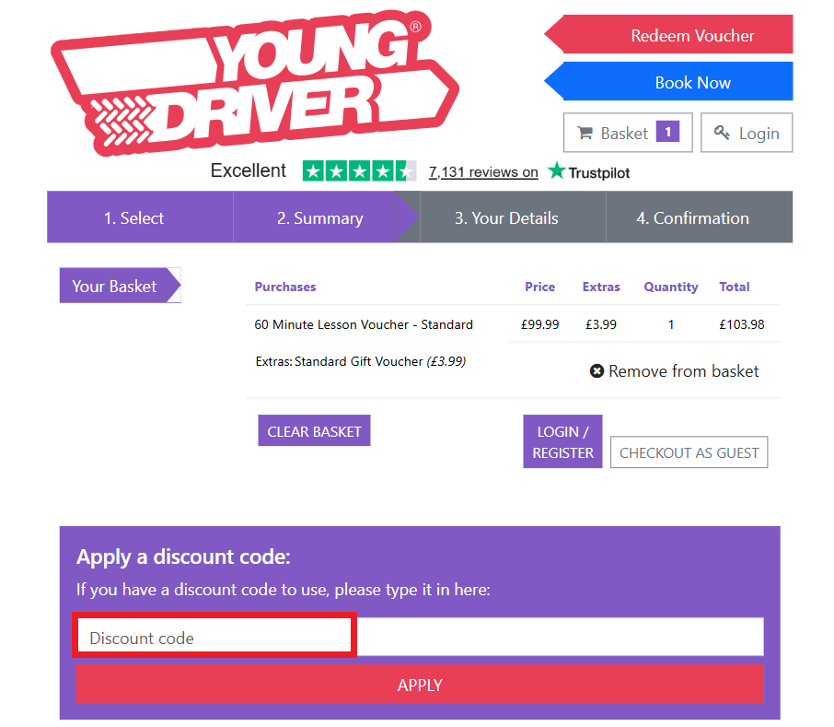Viewport: 834px width, 727px height.
Task: Open the 7,131 reviews link
Action: coord(483,171)
